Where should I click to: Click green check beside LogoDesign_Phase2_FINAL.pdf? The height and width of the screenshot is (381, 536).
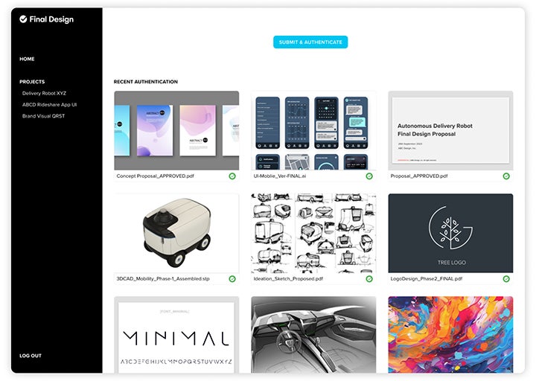click(506, 279)
